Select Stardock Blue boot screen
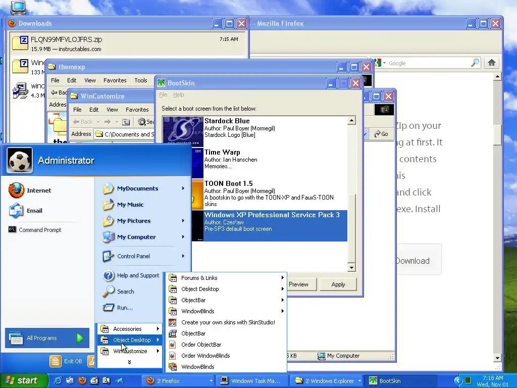 (255, 131)
